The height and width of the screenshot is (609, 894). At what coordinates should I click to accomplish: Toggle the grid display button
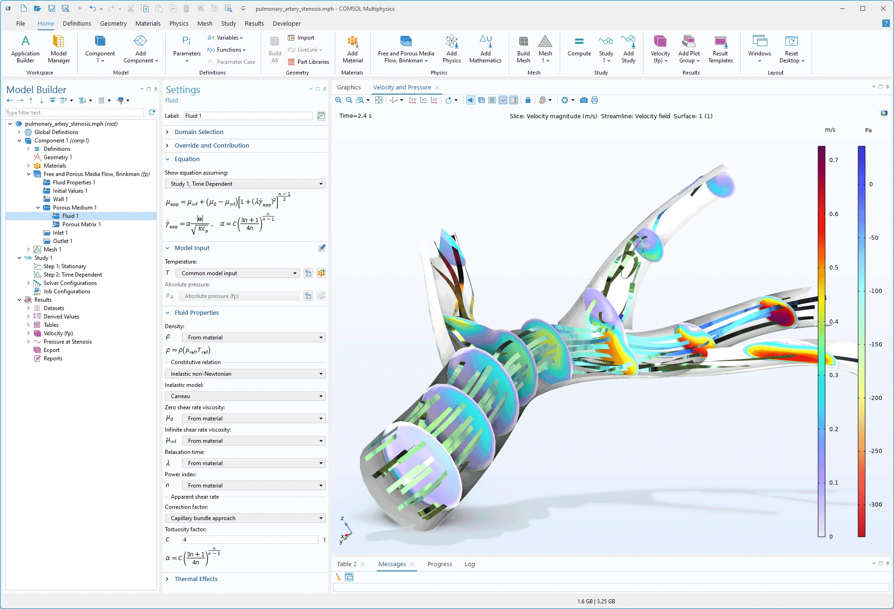tap(492, 100)
